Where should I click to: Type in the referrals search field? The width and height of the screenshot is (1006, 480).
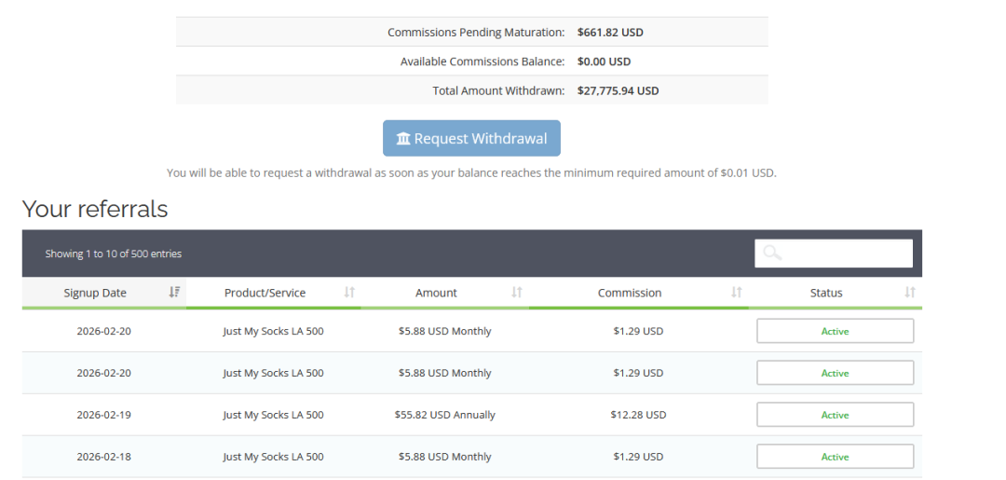point(843,254)
